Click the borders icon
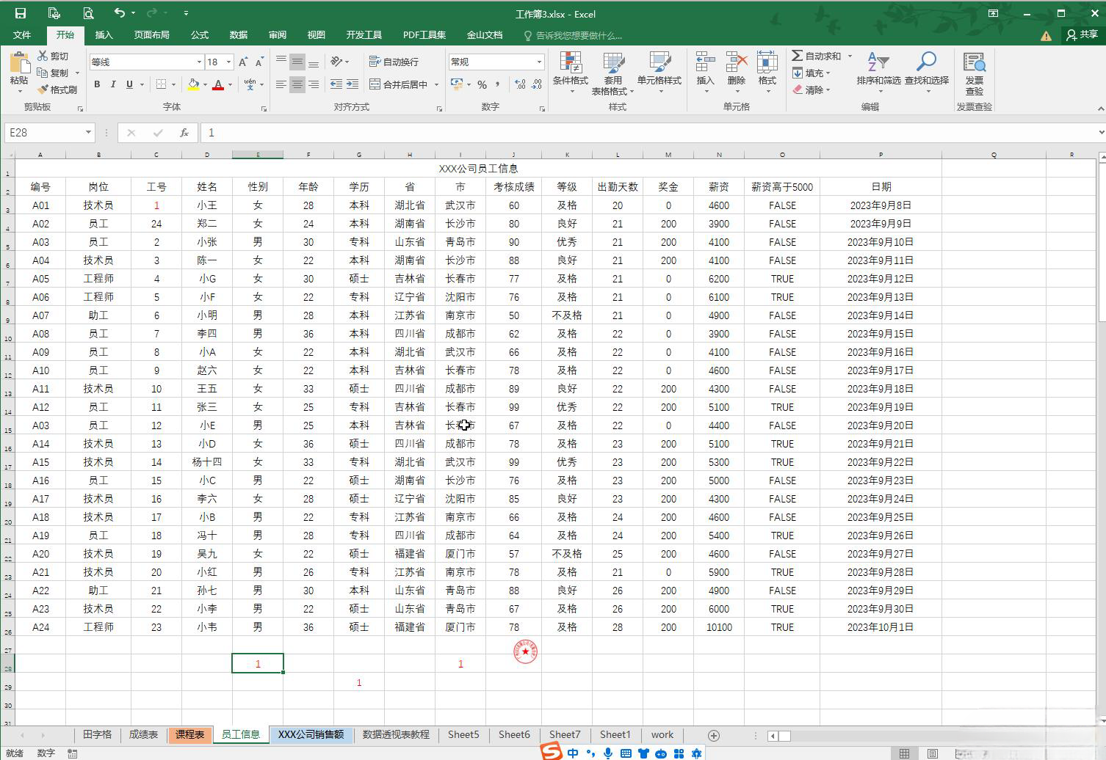This screenshot has width=1106, height=760. [x=162, y=84]
